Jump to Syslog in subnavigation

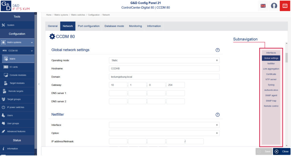click(x=271, y=85)
